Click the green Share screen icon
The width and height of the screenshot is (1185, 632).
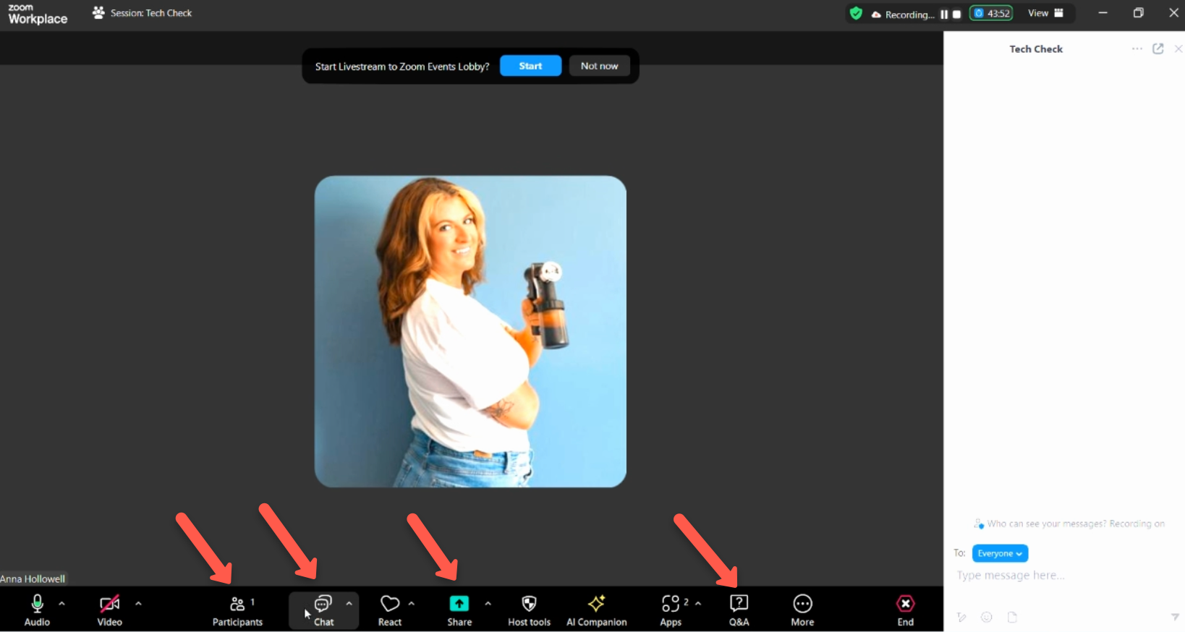[459, 604]
